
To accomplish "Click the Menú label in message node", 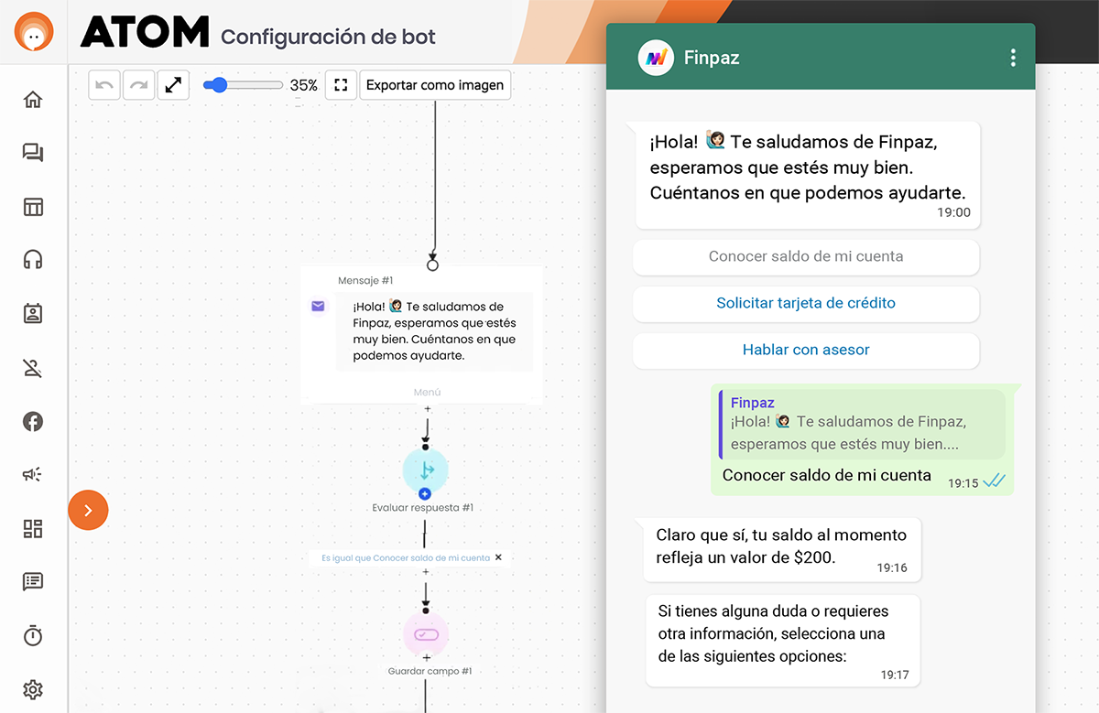I will tap(427, 392).
